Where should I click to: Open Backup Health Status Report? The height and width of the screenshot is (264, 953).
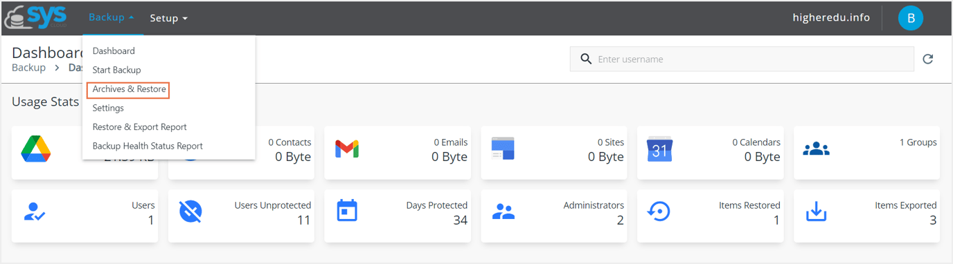click(148, 146)
